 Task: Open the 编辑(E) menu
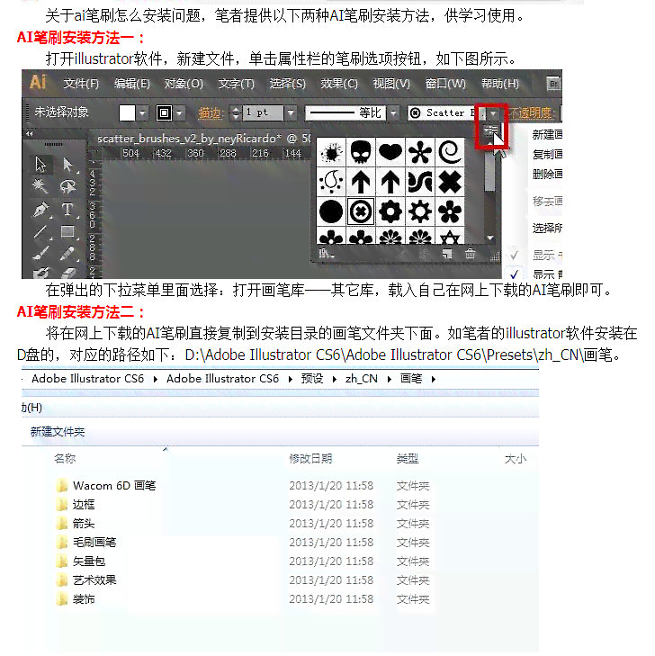coord(132,84)
